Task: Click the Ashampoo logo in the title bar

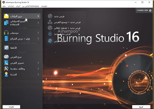Action: [4, 2]
